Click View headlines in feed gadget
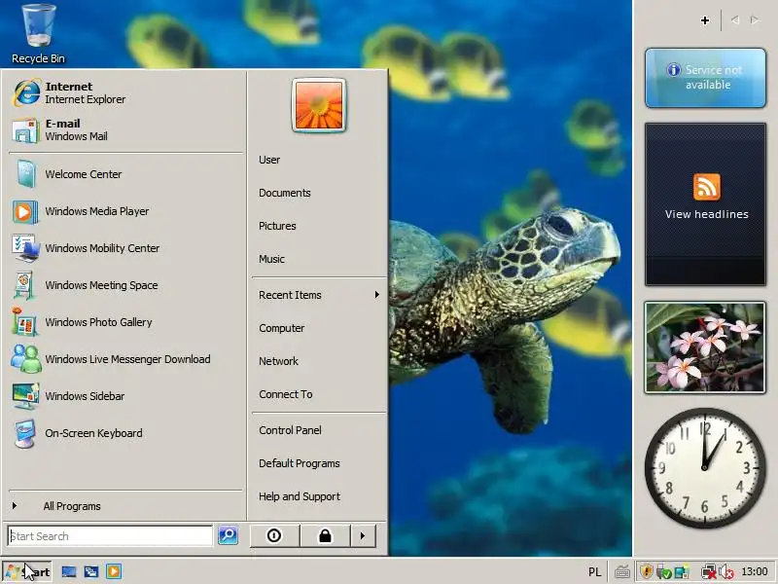 (707, 214)
